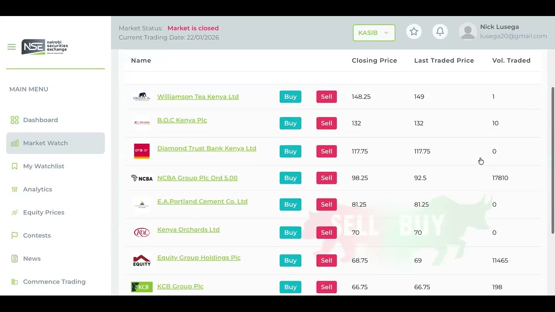Buy Diamond Trust Bank shares

(x=291, y=151)
